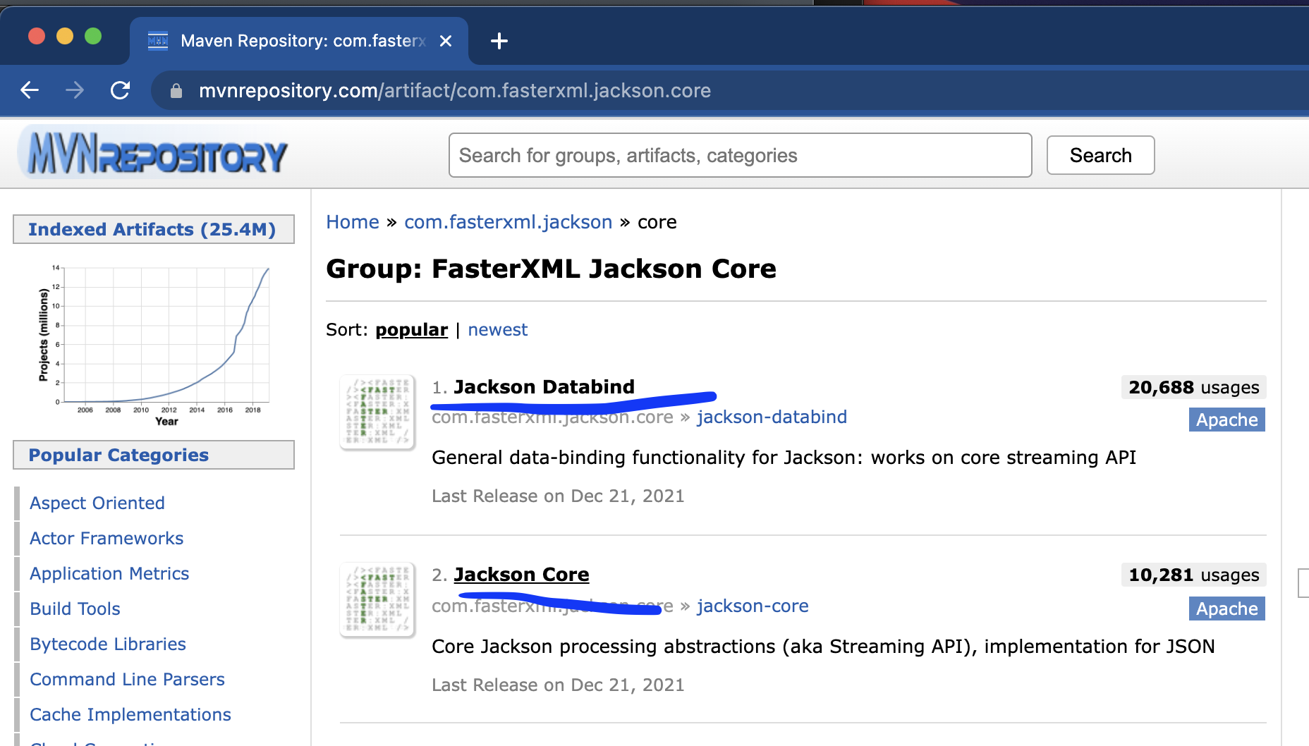Go back to the previous page
The width and height of the screenshot is (1309, 746).
click(30, 90)
